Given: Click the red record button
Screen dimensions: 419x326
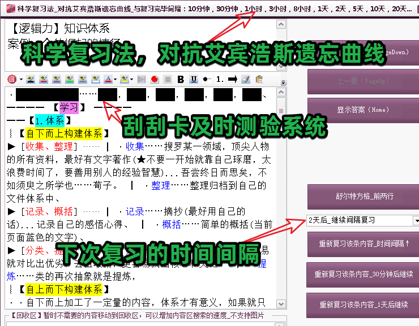Looking at the screenshot, I should click(x=155, y=79).
